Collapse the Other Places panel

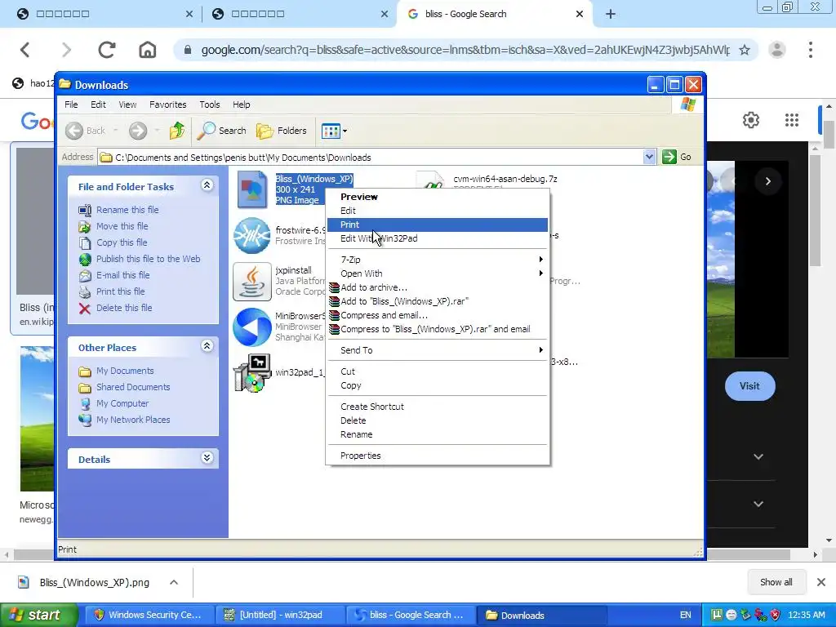207,346
